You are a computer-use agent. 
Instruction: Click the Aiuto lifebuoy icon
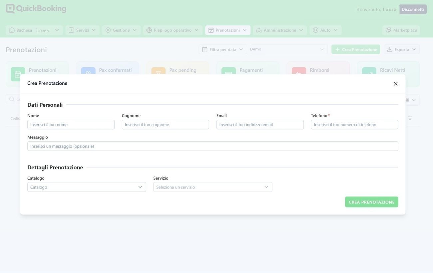315,30
